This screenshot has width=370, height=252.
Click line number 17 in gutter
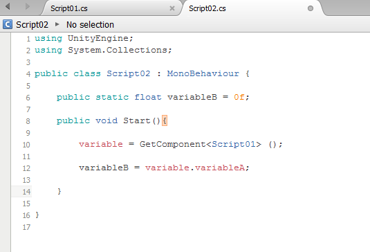[x=26, y=227]
